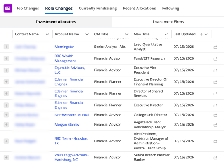Open New Title column dropdown menu
Viewport: 224px width, 163px height.
(x=166, y=34)
